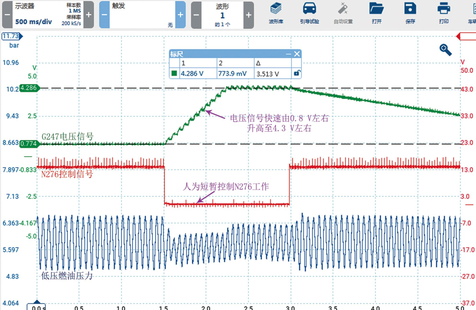Decrease timebase with the 示波器 minus button
This screenshot has width=476, height=310.
[6, 15]
